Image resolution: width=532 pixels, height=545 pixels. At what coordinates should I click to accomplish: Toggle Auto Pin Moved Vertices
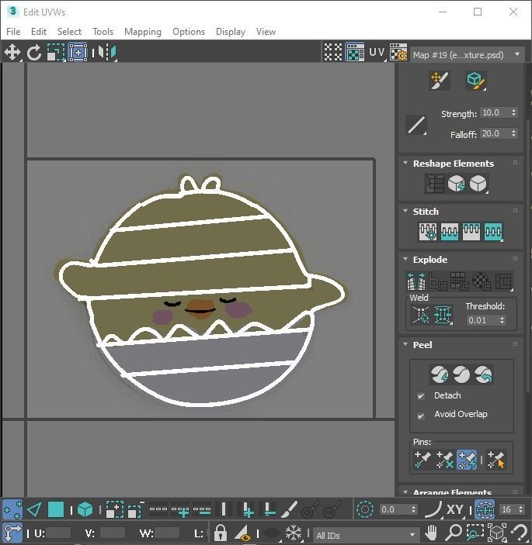pyautogui.click(x=467, y=460)
